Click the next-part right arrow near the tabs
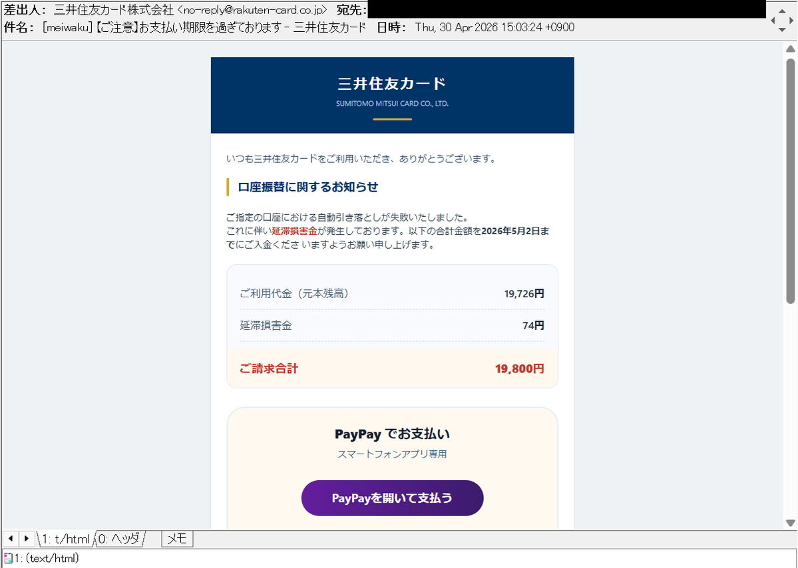 click(x=25, y=538)
